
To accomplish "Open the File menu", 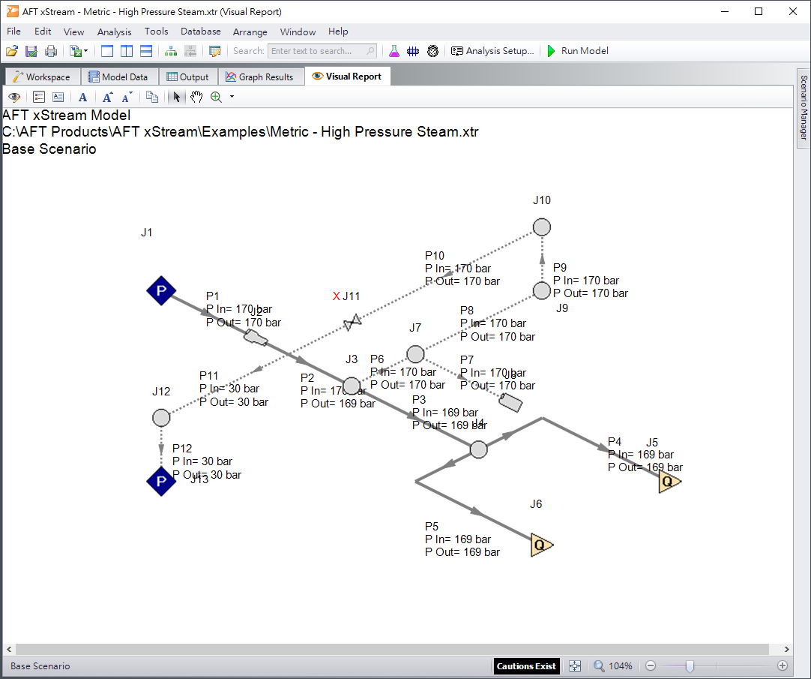I will coord(14,32).
